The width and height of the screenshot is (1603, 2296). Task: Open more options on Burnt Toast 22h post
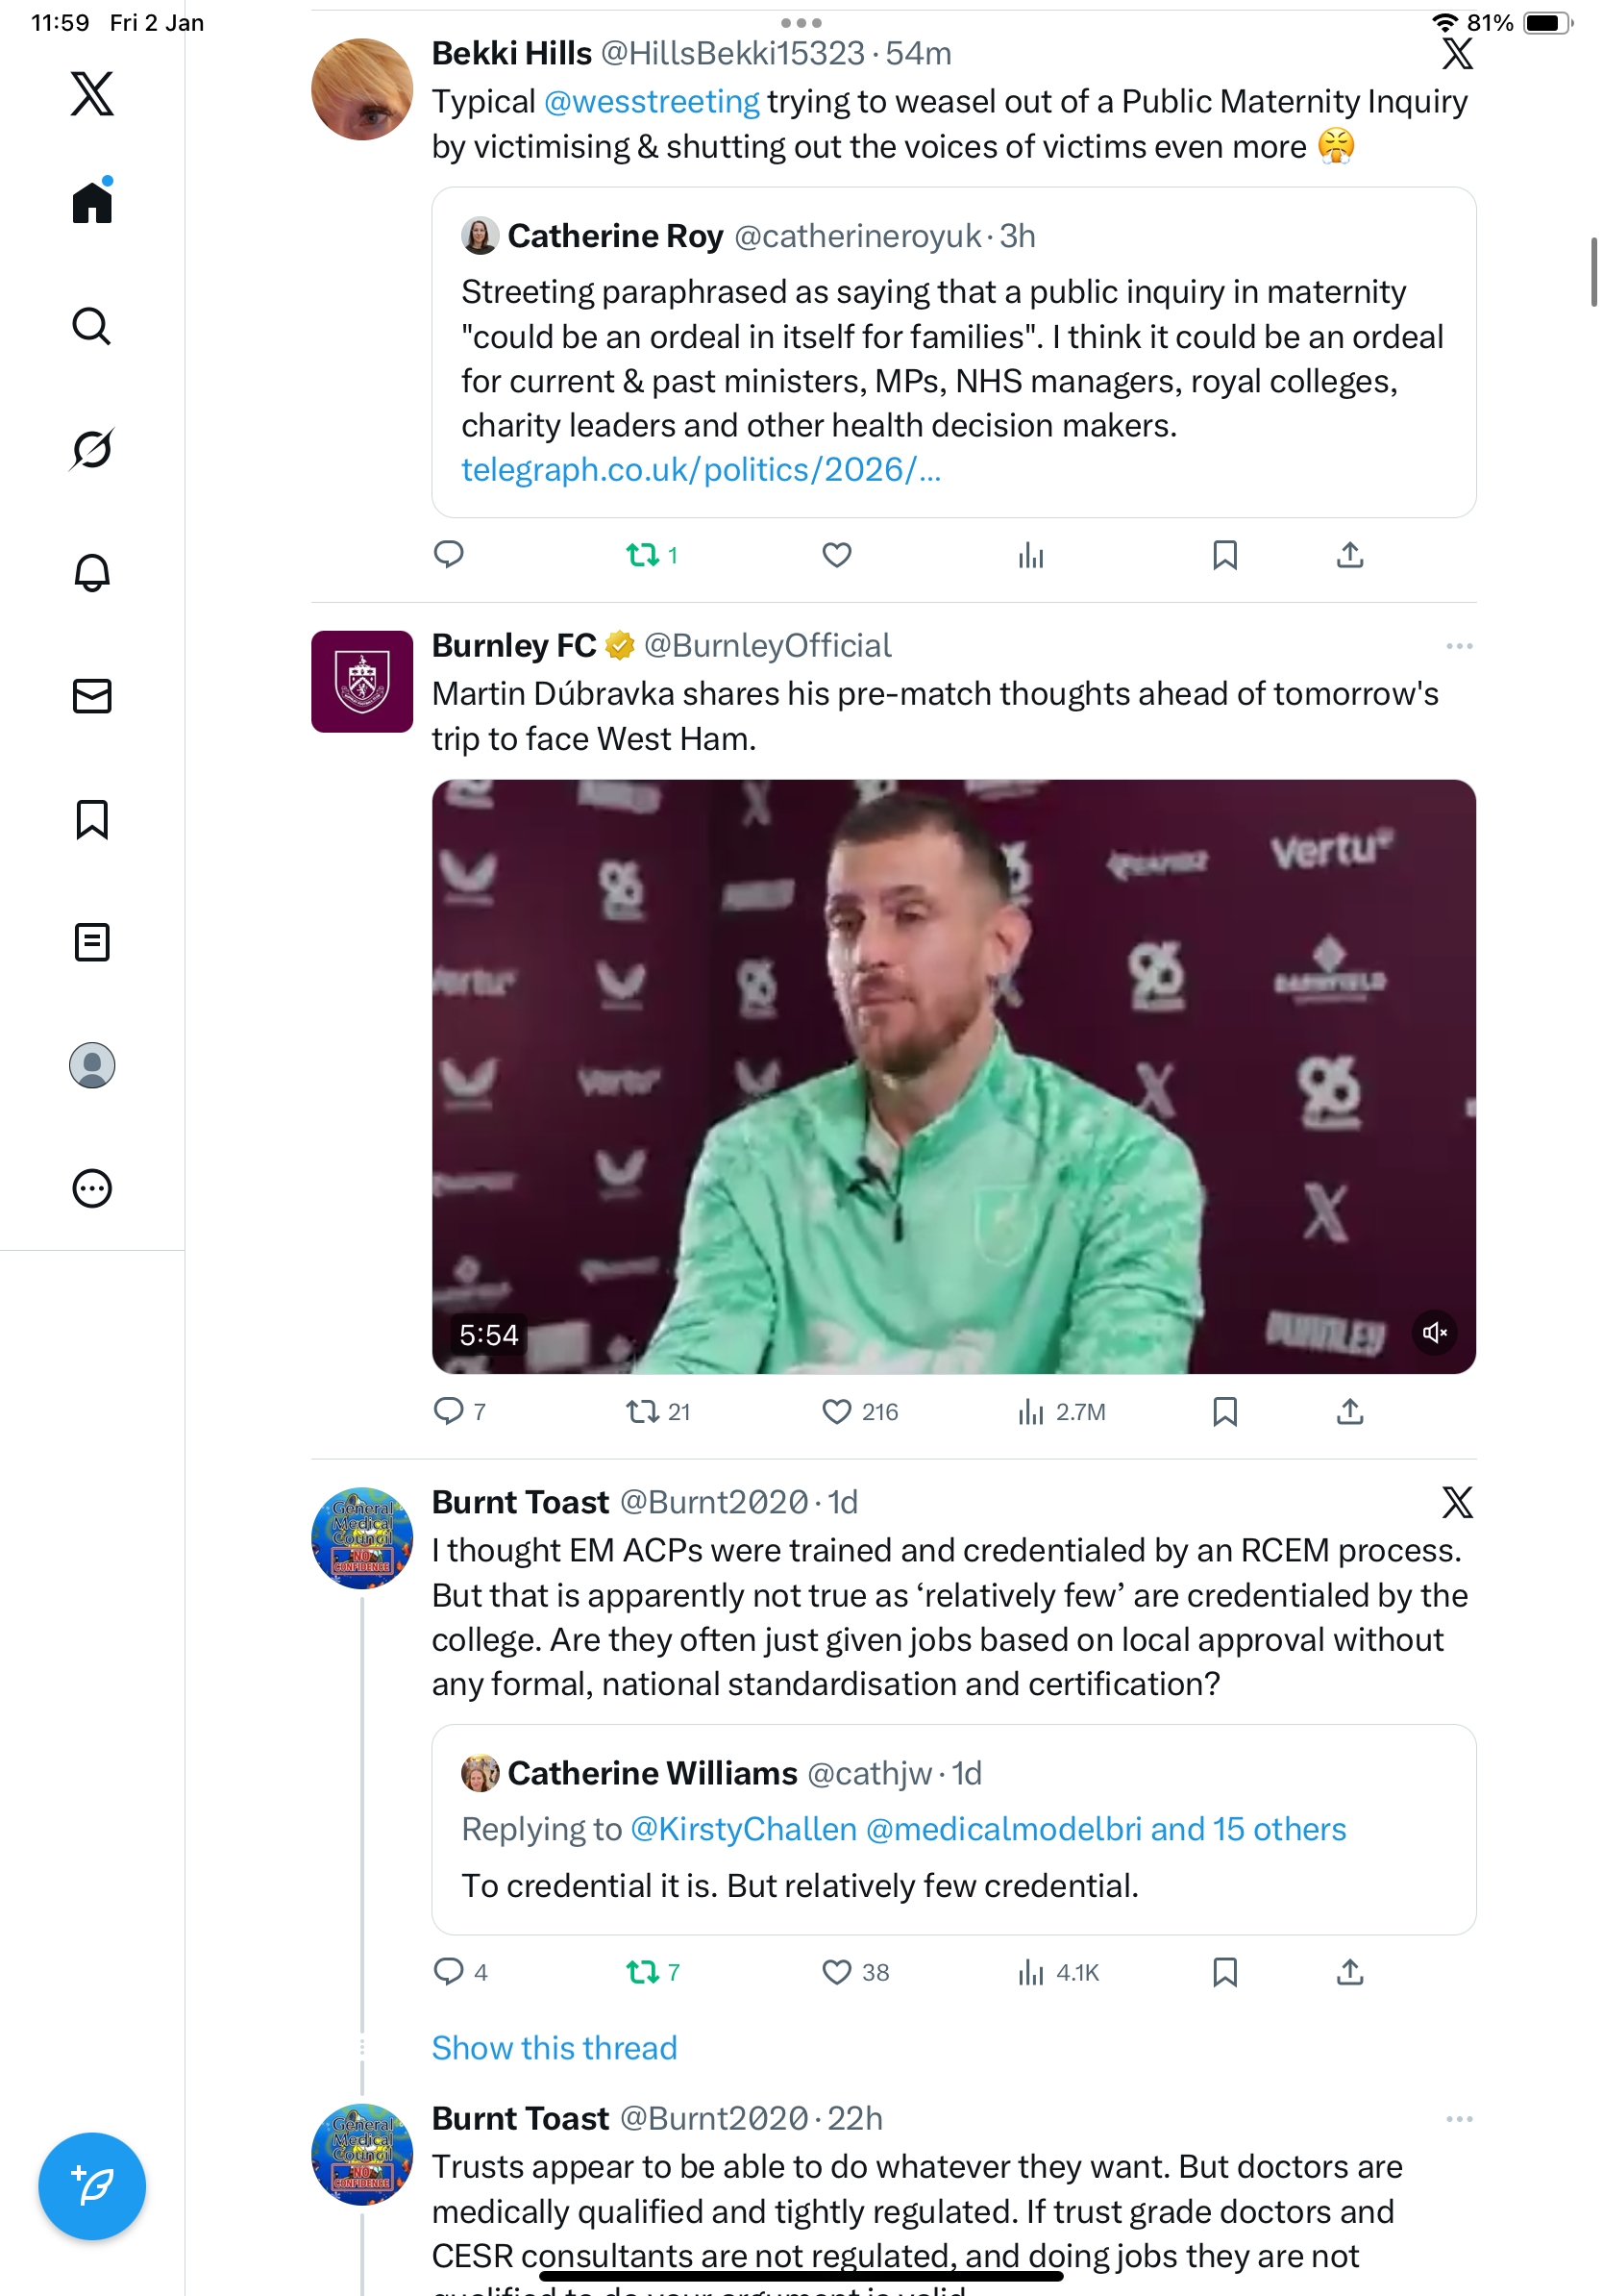pos(1458,2118)
